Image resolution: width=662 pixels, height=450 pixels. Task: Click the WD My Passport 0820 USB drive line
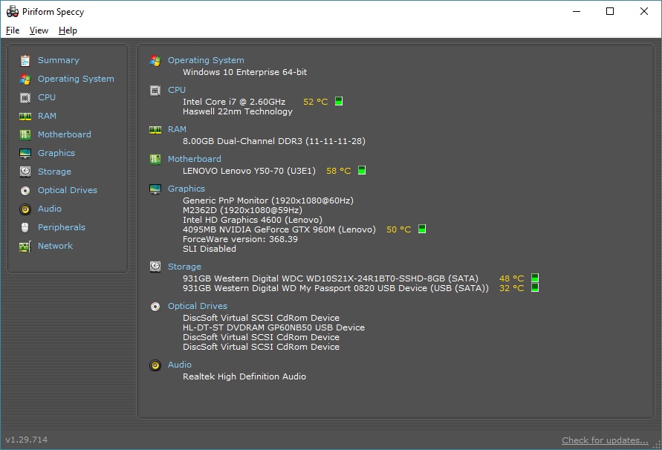pyautogui.click(x=336, y=288)
